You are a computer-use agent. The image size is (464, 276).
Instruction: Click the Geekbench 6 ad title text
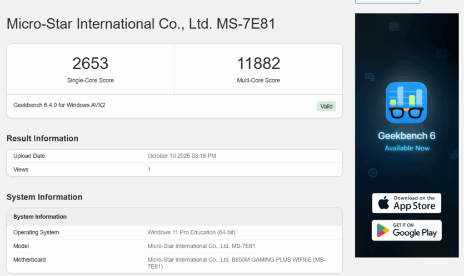(406, 136)
